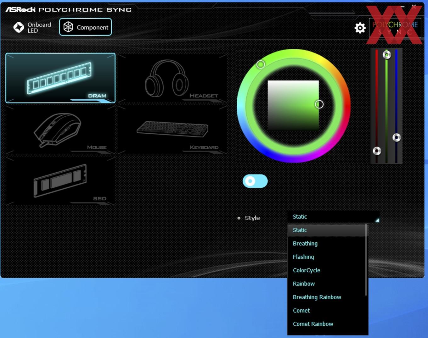This screenshot has width=428, height=338.
Task: Choose Static from the style list
Action: [326, 230]
